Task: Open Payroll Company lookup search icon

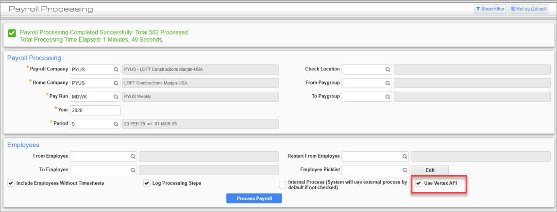Action: click(116, 69)
